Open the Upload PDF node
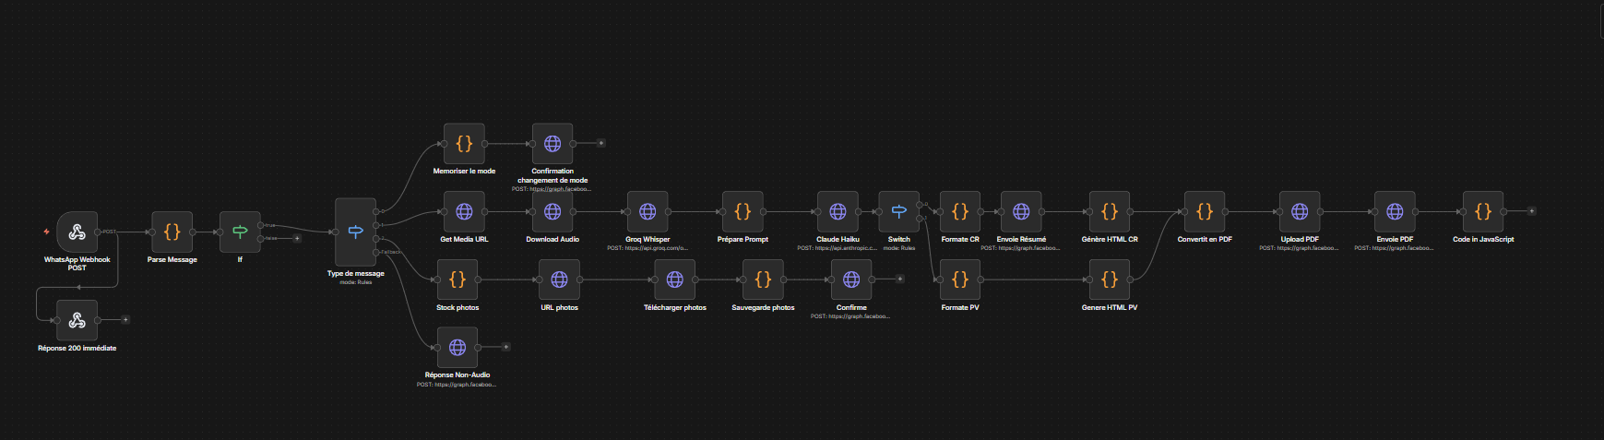The width and height of the screenshot is (1604, 440). coord(1300,211)
